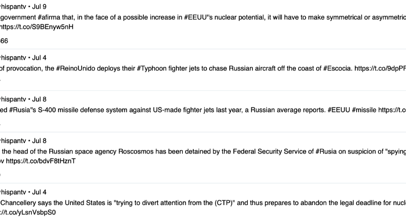This screenshot has width=406, height=219.
Task: Open the t.co/yLsnVsbpS0 link
Action: (28, 213)
